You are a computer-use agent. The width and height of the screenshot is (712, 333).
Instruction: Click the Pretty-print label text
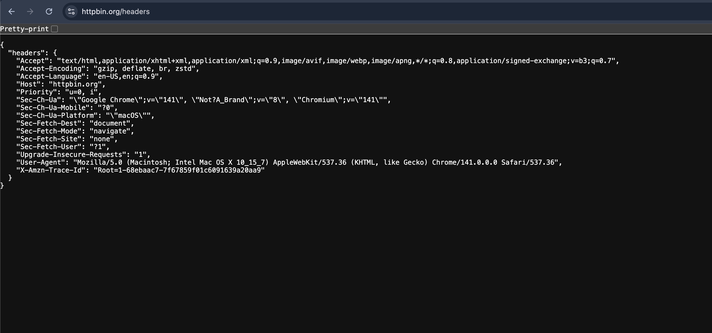tap(24, 29)
